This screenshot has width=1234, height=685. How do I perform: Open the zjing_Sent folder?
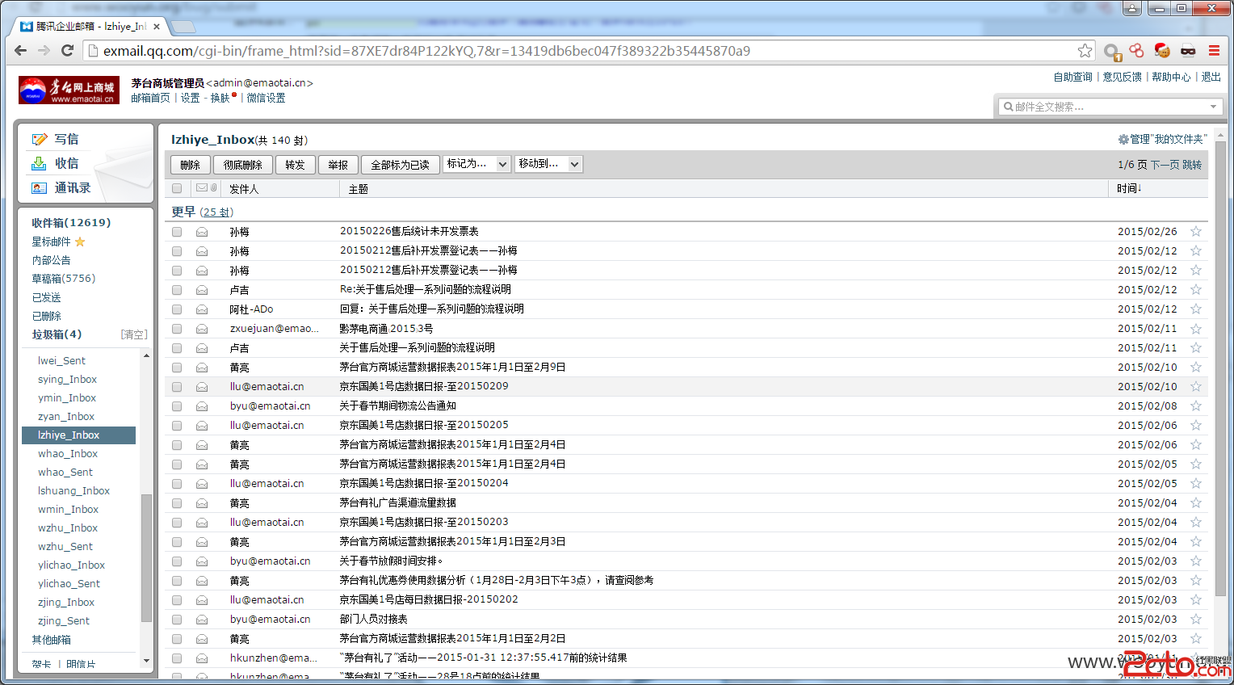[x=64, y=621]
